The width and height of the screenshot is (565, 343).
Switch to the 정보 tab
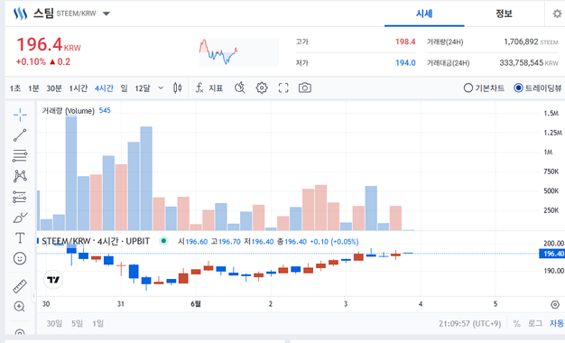point(504,14)
